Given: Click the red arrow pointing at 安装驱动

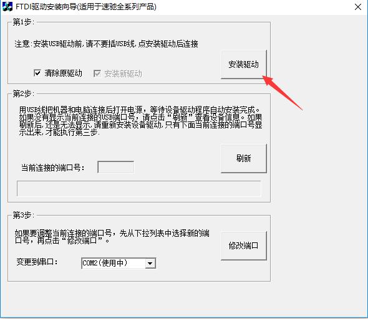Looking at the screenshot, I should tap(283, 93).
